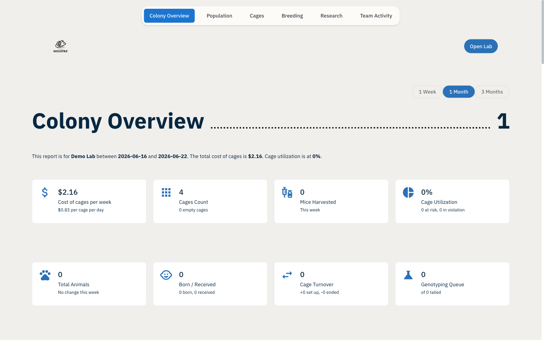The width and height of the screenshot is (544, 340).
Task: Open the Cages tab
Action: pos(257,16)
